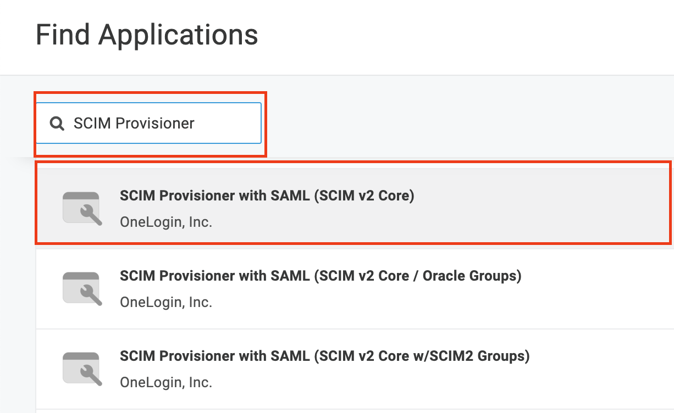Click "OneLogin, Inc." under SCIM2 Groups result
The image size is (674, 413).
(x=166, y=382)
